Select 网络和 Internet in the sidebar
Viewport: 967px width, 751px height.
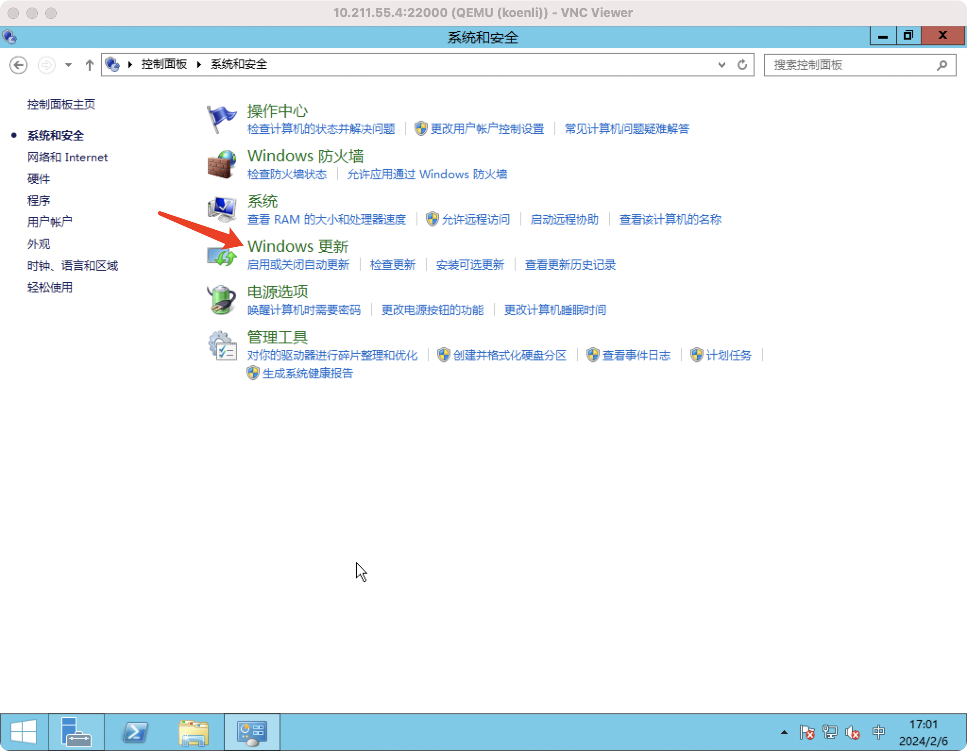(x=67, y=157)
